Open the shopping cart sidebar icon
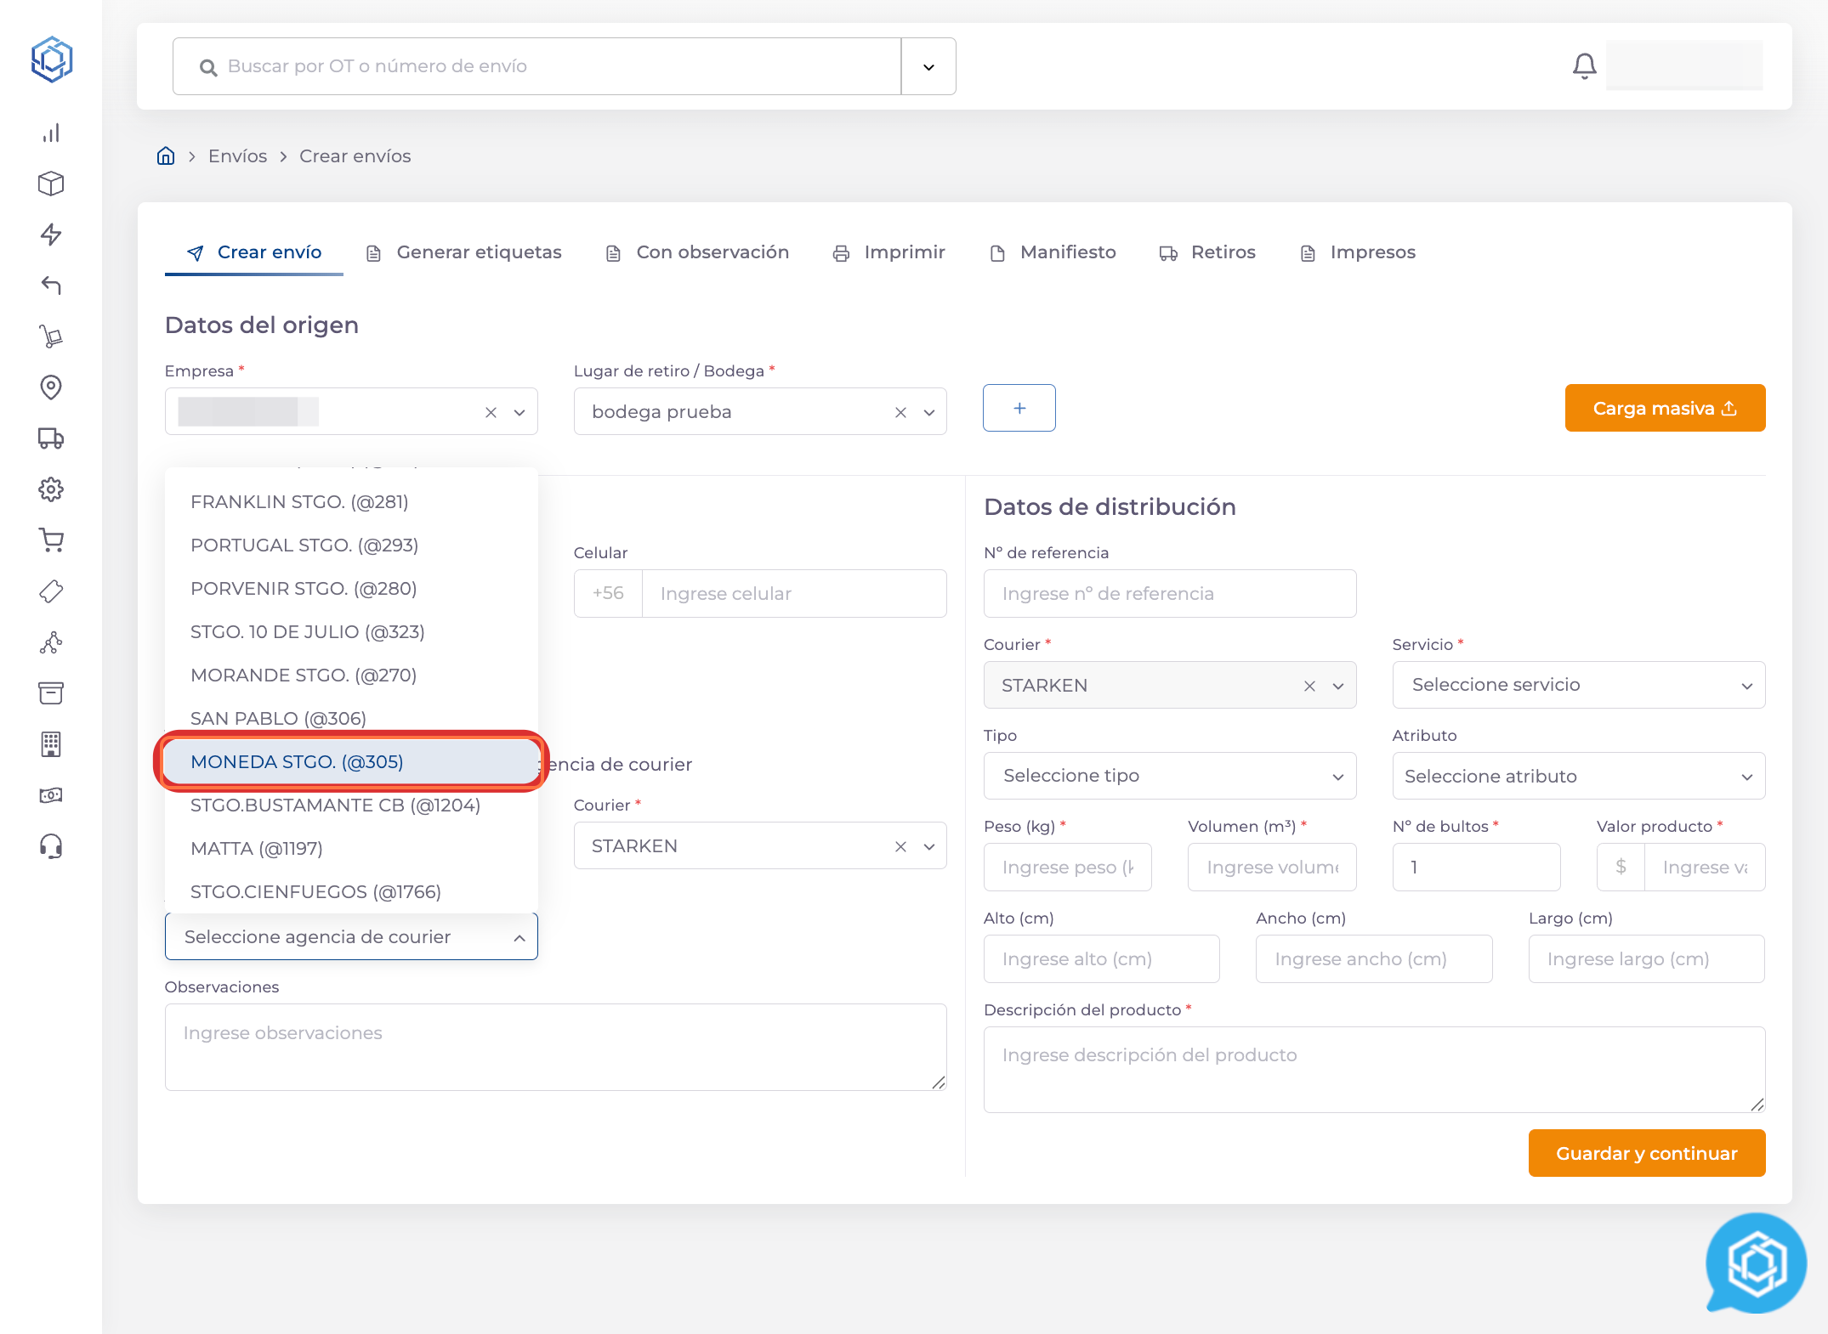This screenshot has width=1828, height=1334. [x=51, y=540]
